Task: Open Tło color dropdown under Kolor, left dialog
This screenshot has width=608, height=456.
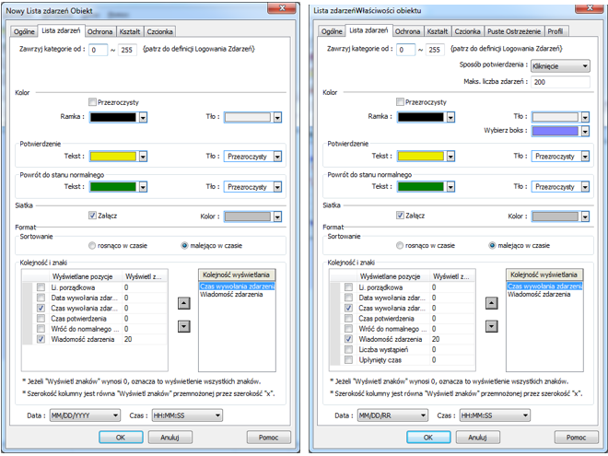Action: (x=277, y=117)
